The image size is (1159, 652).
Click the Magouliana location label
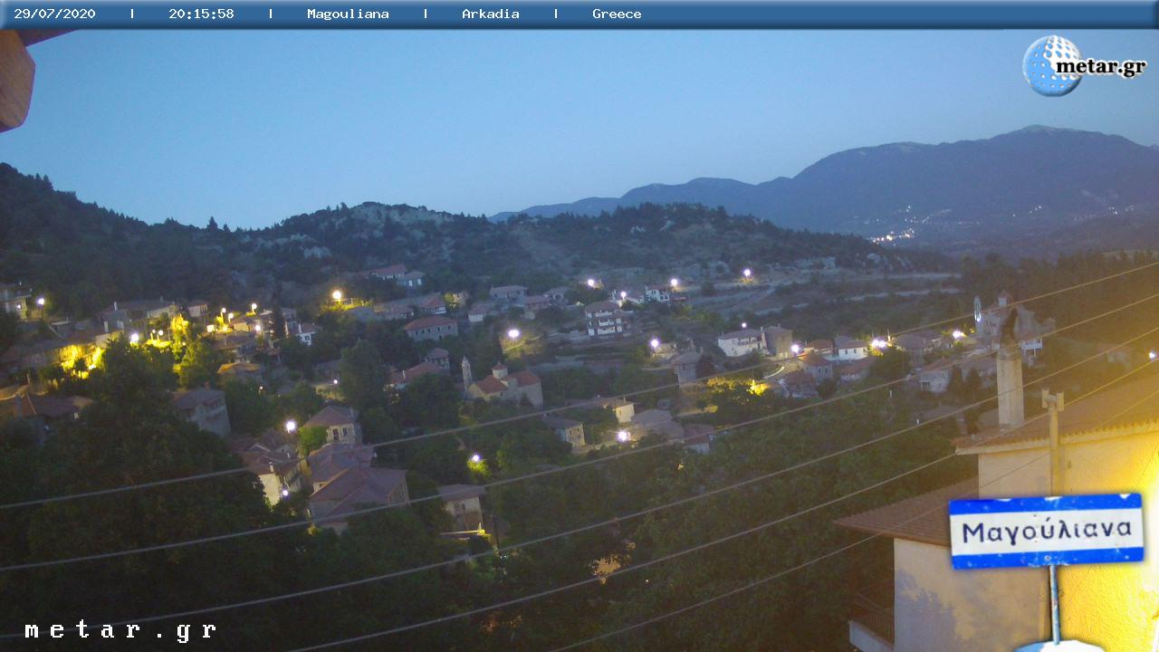tap(348, 14)
